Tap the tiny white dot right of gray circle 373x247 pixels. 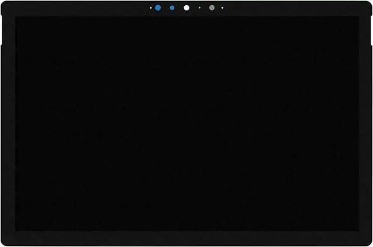point(222,8)
